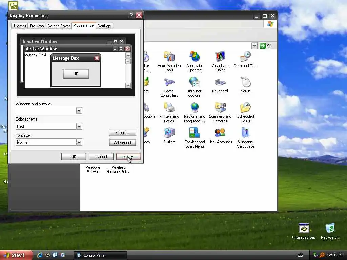347x260 pixels.
Task: Switch to the Screen Saver tab
Action: pos(59,26)
